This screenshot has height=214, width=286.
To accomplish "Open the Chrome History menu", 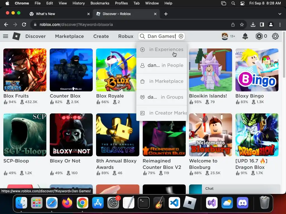I will coord(78,3).
